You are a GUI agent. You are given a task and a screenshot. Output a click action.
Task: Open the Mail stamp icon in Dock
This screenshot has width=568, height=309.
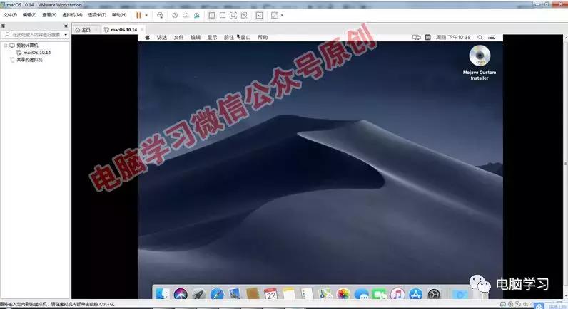[x=235, y=295]
